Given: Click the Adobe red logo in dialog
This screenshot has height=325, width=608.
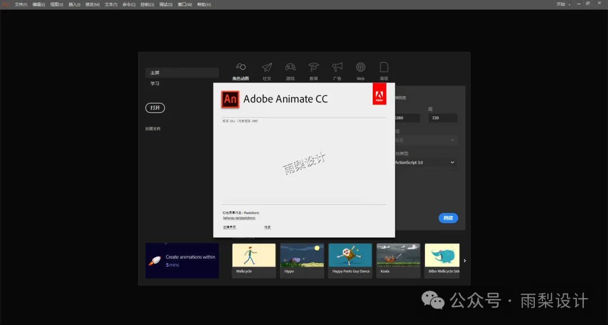Looking at the screenshot, I should 379,94.
